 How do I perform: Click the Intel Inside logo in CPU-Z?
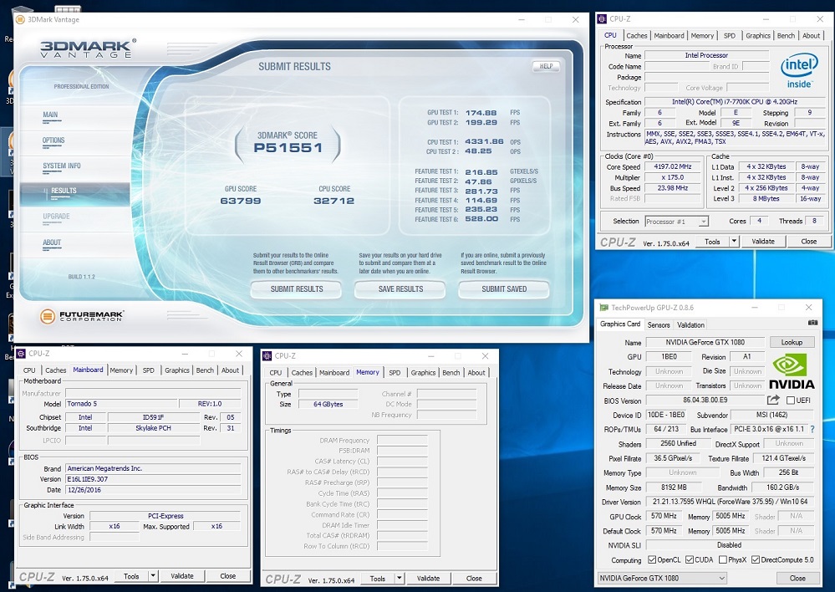(798, 71)
